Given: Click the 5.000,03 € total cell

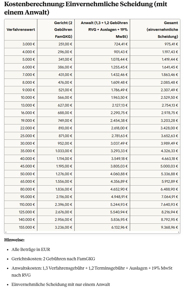Looking at the screenshot, I should point(169,166).
